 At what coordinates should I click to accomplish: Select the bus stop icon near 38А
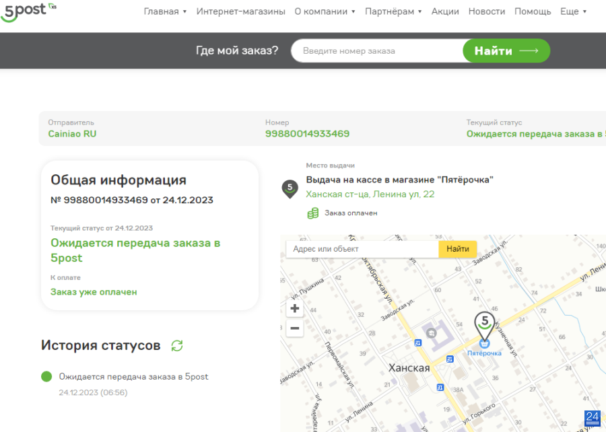[440, 387]
